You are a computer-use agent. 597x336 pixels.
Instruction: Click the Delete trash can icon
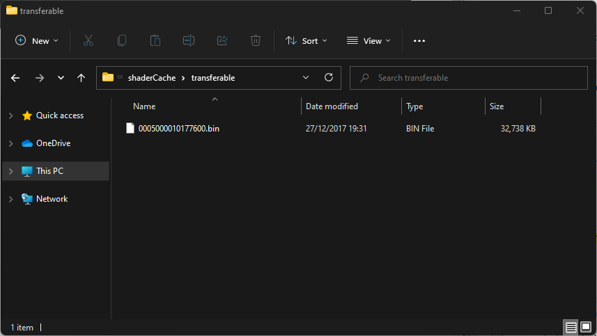click(x=256, y=40)
